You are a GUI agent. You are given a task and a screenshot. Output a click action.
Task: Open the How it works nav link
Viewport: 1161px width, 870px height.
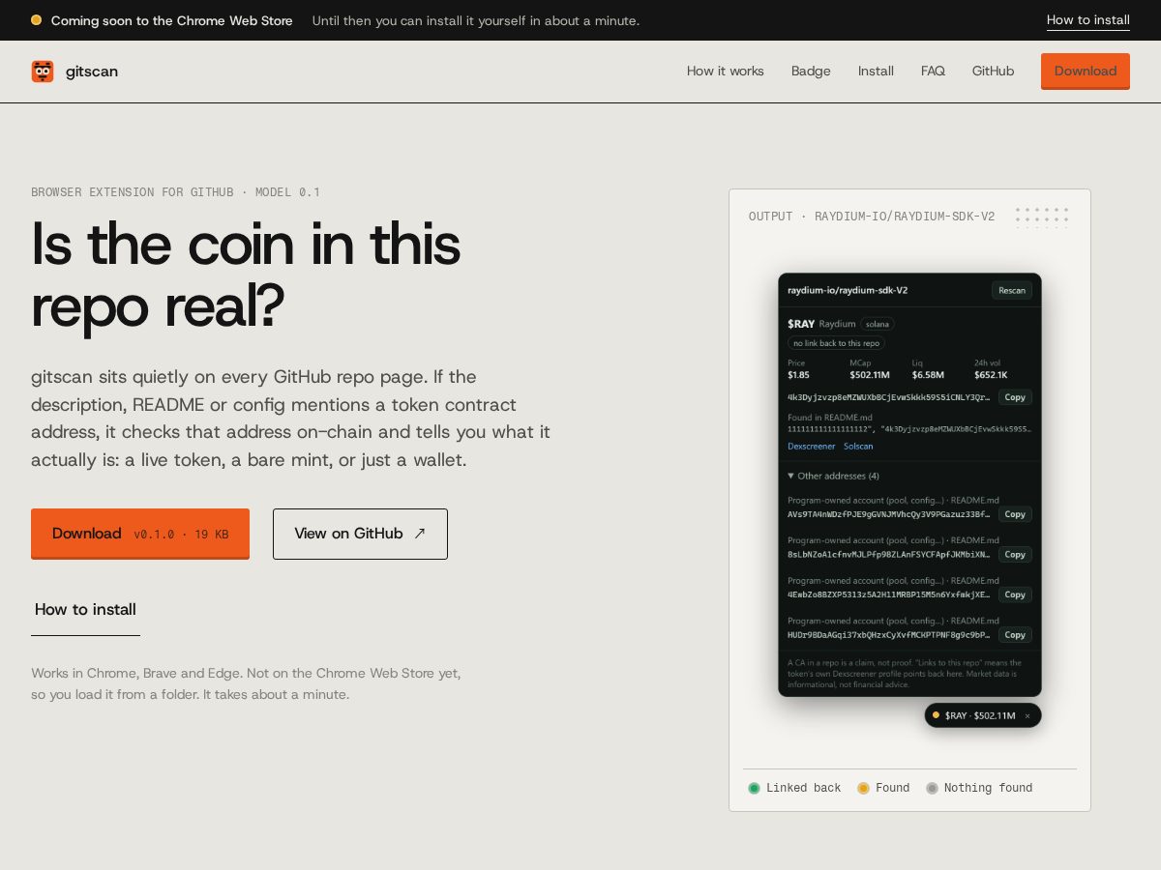726,72
